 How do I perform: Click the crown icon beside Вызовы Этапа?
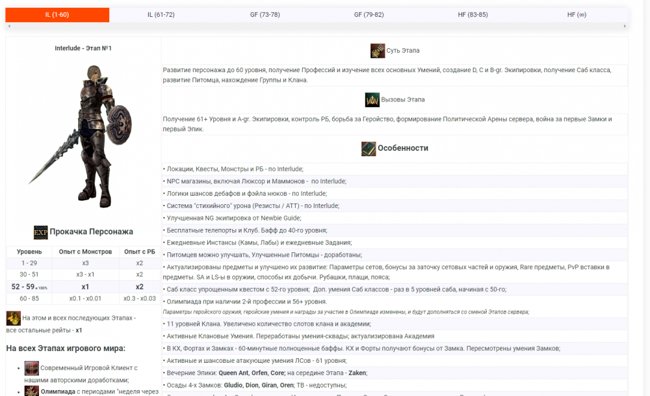coord(372,99)
